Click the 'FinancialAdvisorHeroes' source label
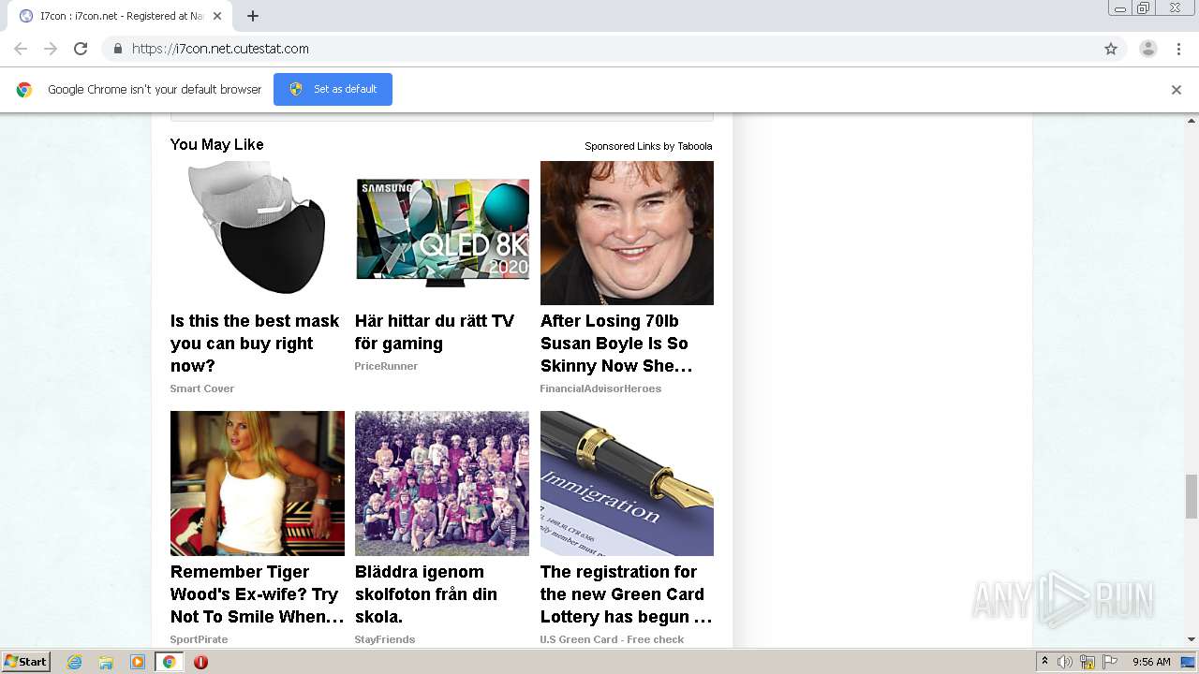The image size is (1199, 674). pos(600,388)
